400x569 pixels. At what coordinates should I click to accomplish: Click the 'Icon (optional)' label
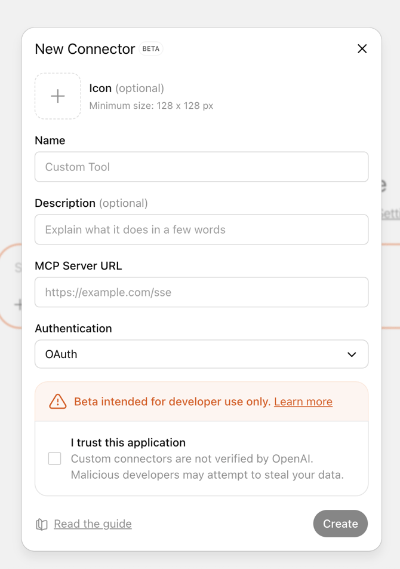pyautogui.click(x=127, y=88)
